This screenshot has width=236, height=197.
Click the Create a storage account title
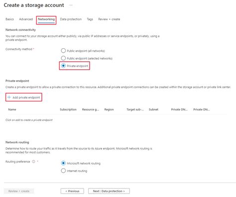point(34,5)
